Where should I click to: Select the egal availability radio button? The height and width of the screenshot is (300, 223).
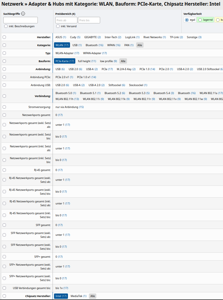tap(187, 20)
